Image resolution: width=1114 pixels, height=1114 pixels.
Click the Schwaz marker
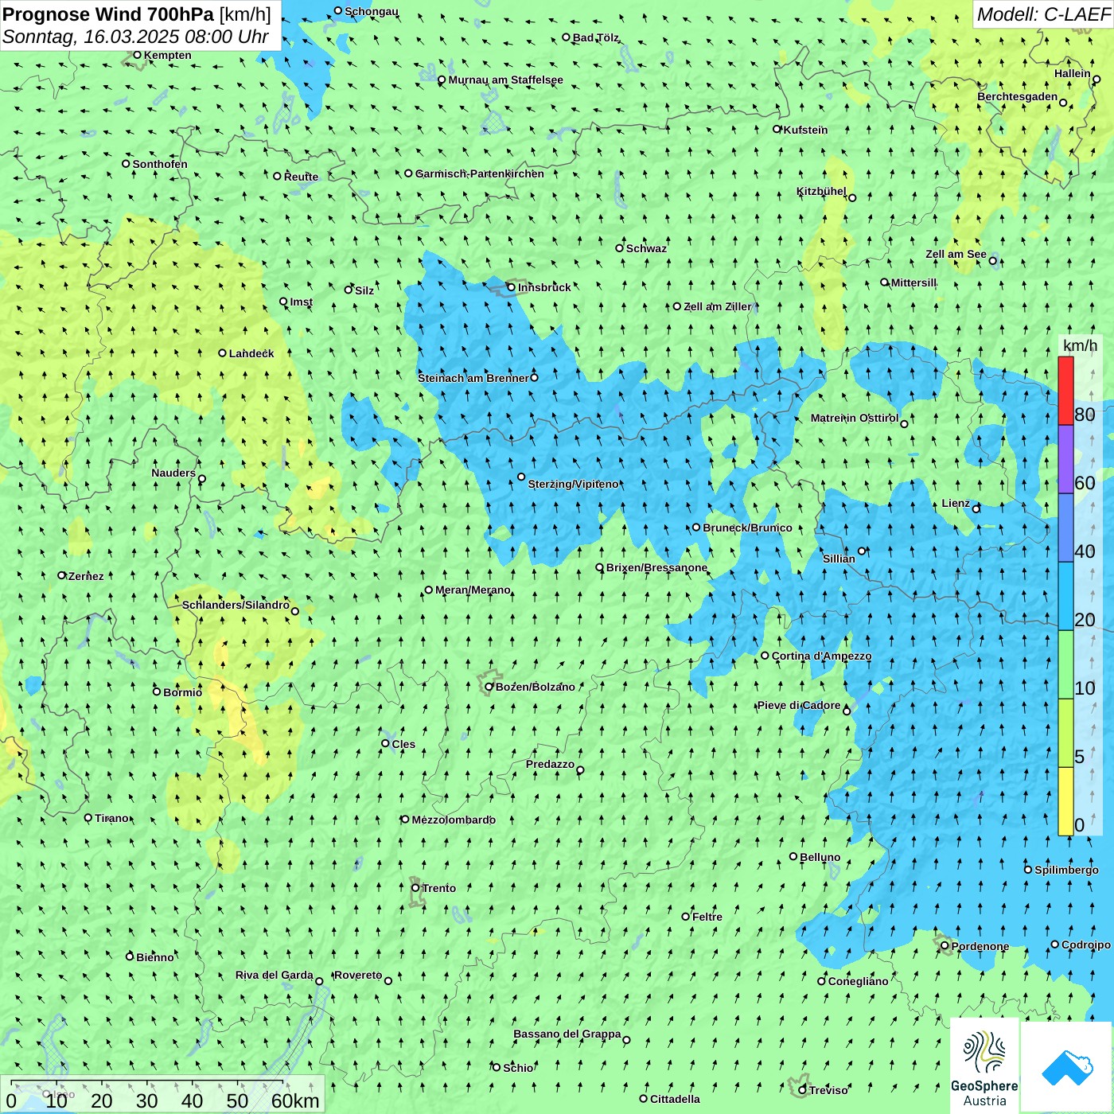click(619, 247)
